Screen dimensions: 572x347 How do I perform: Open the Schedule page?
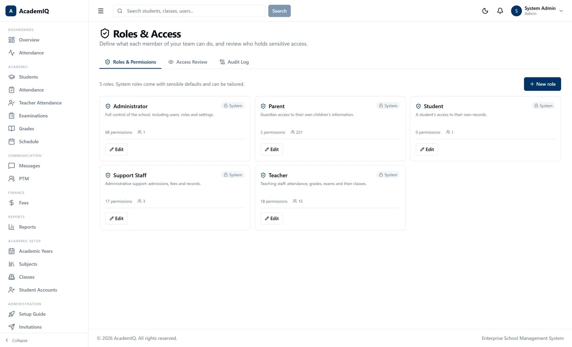[44, 142]
